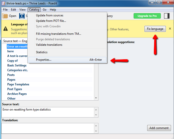Screen dimensions: 174x139
Task: Click the Source text column header
Action: click(15, 41)
